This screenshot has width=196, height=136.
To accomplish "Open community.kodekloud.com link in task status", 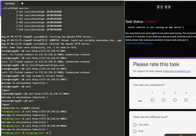I will [x=139, y=43].
